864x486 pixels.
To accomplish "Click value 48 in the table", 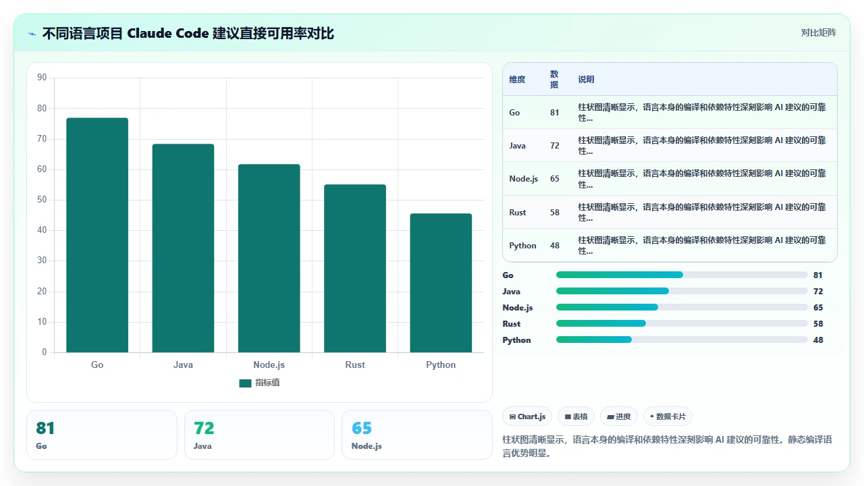I will 554,245.
